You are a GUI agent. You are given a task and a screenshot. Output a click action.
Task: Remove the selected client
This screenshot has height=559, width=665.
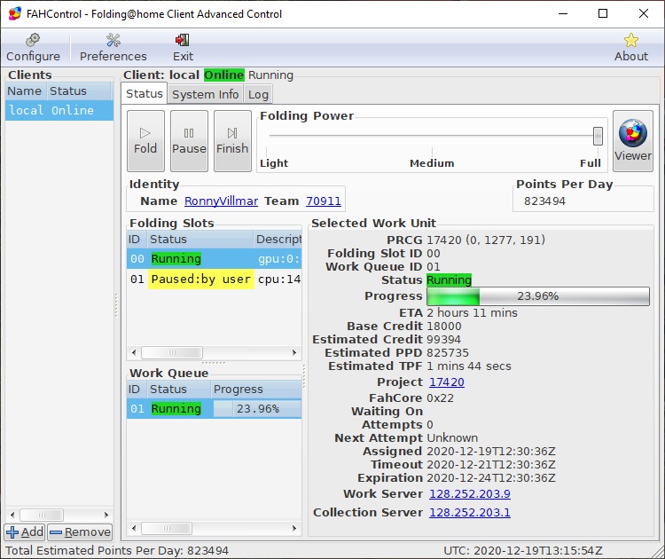pyautogui.click(x=80, y=531)
